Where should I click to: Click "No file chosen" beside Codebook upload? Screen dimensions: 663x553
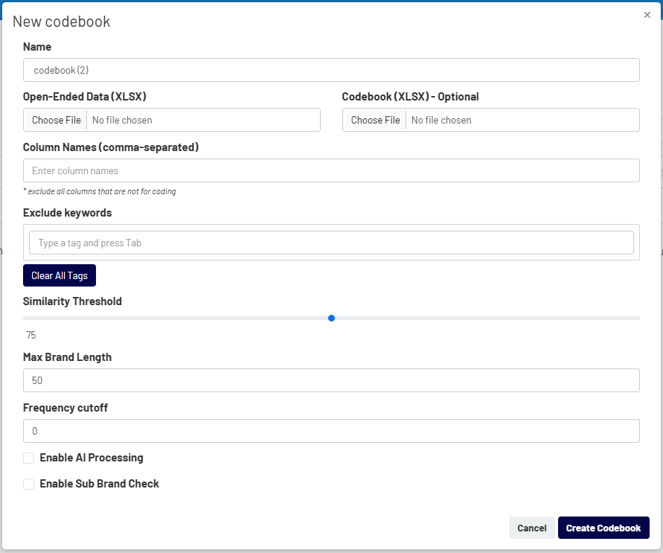tap(441, 121)
